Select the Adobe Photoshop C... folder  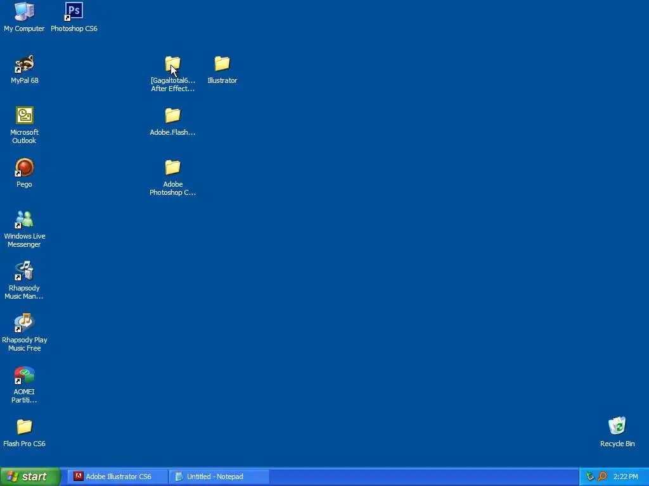(x=172, y=167)
